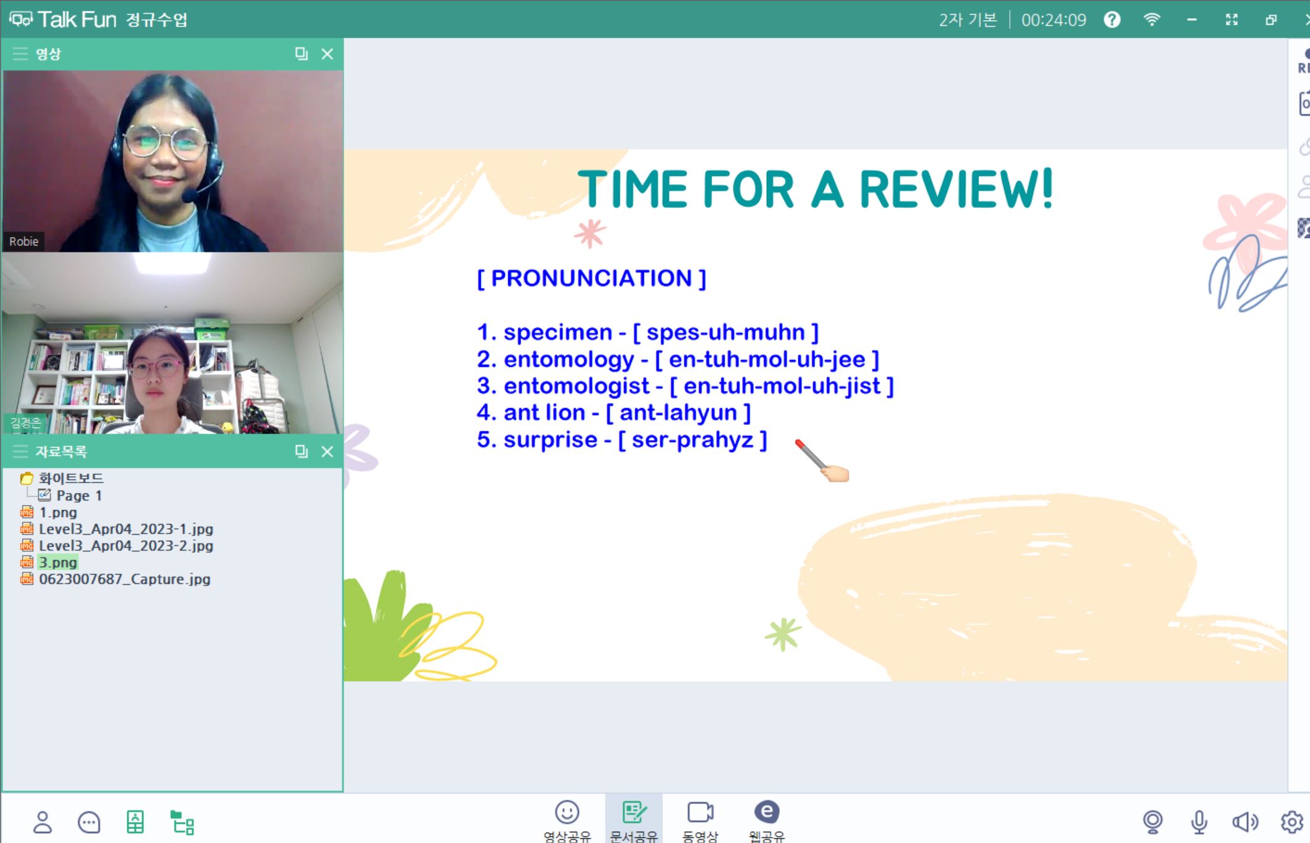Open the chat bubble icon

(x=89, y=822)
